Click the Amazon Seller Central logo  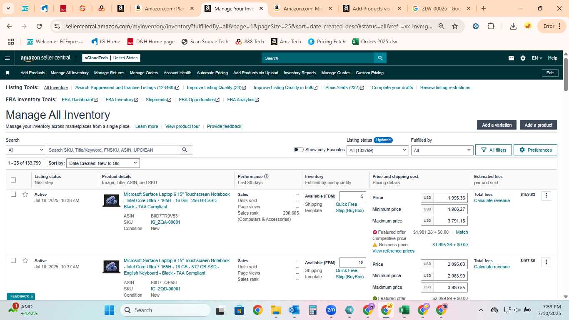click(45, 58)
